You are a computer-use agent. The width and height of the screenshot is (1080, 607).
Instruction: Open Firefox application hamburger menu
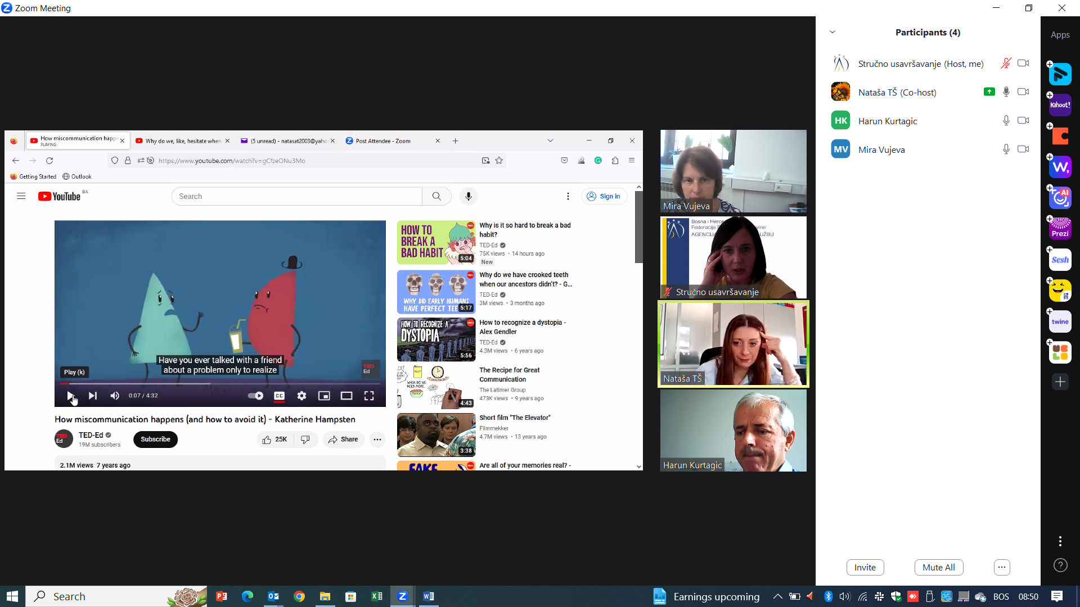(x=632, y=161)
